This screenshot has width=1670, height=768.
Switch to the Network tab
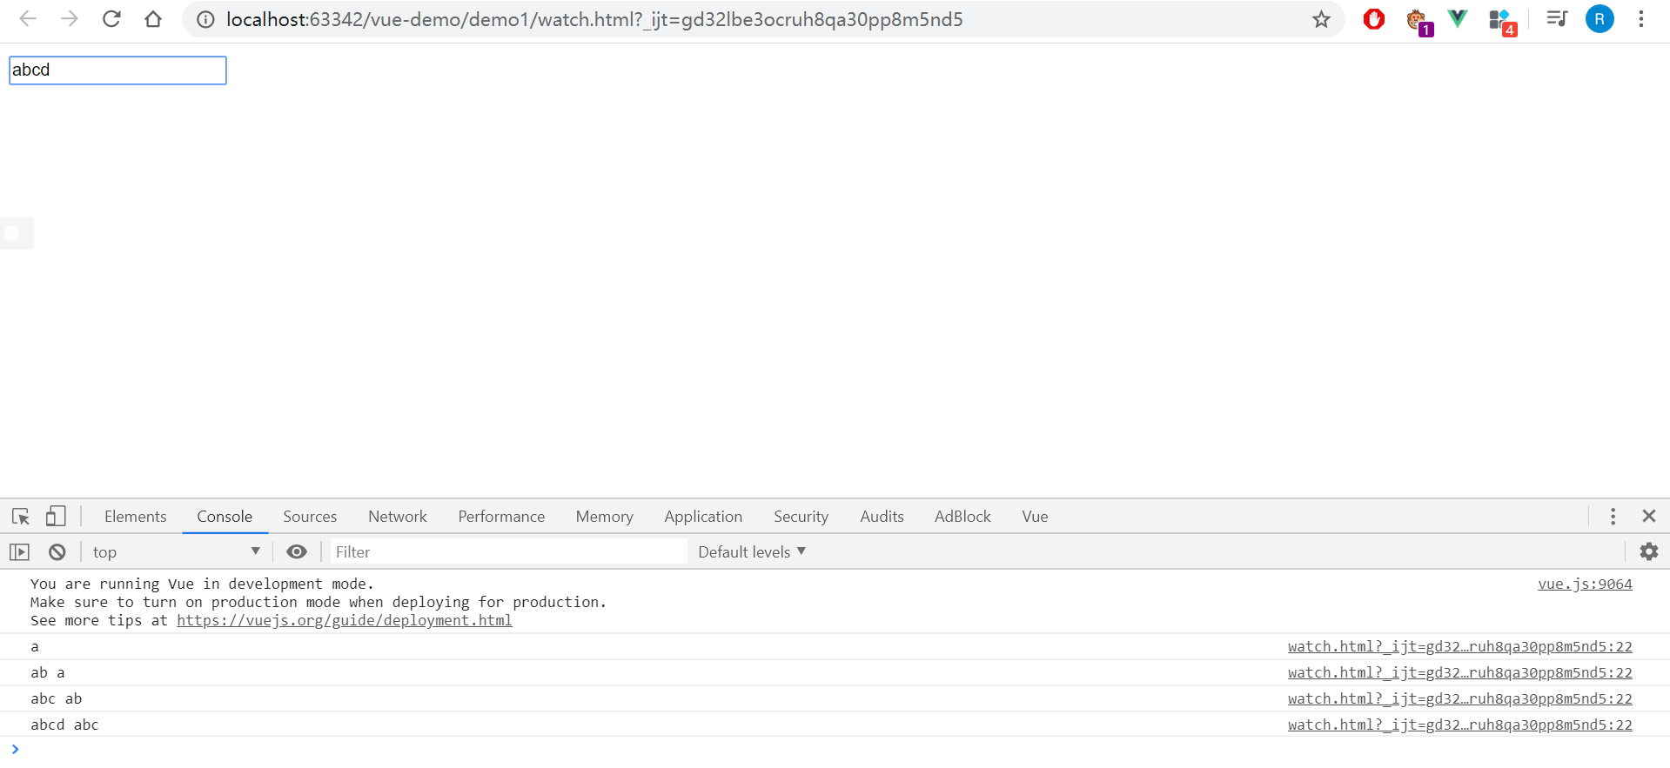[398, 517]
